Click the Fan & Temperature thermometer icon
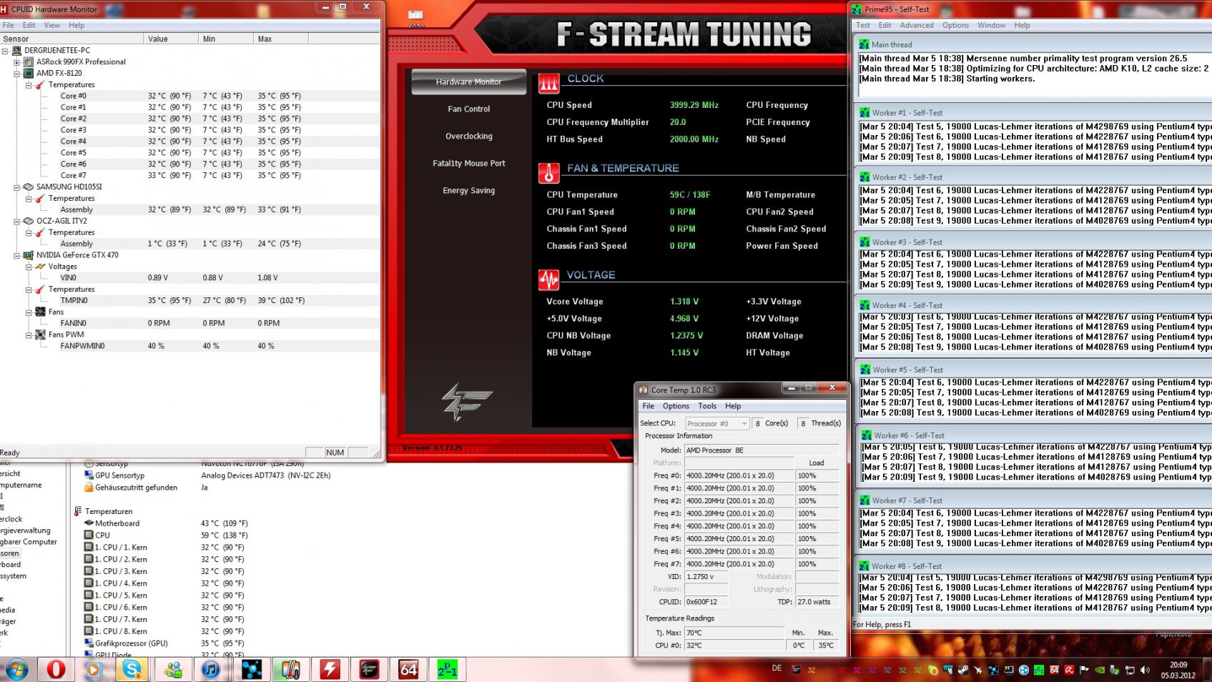Viewport: 1212px width, 682px height. coord(548,173)
